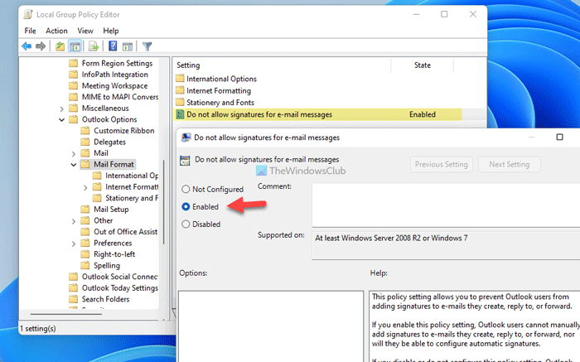Screen dimensions: 580x362
Task: Sort by the State column header
Action: coord(422,65)
